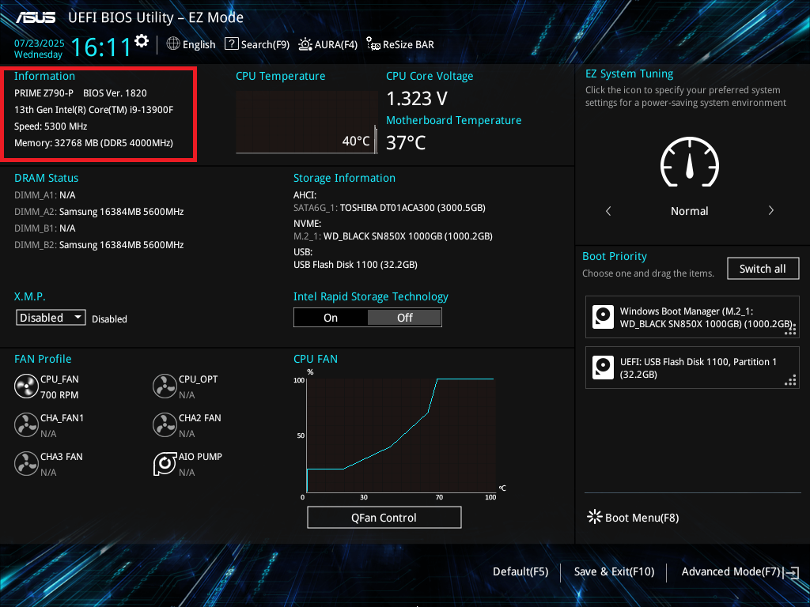Viewport: 810px width, 607px height.
Task: Click Save & Exit(F10)
Action: [614, 571]
